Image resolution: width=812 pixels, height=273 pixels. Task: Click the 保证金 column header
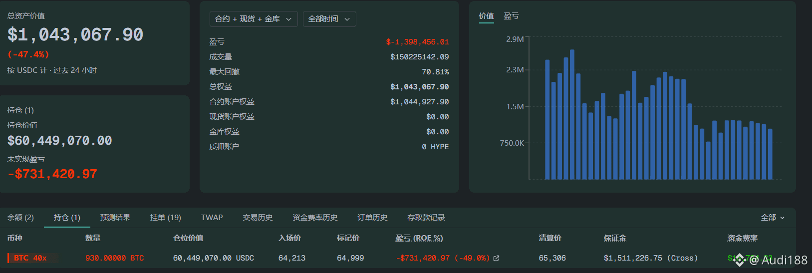point(615,238)
